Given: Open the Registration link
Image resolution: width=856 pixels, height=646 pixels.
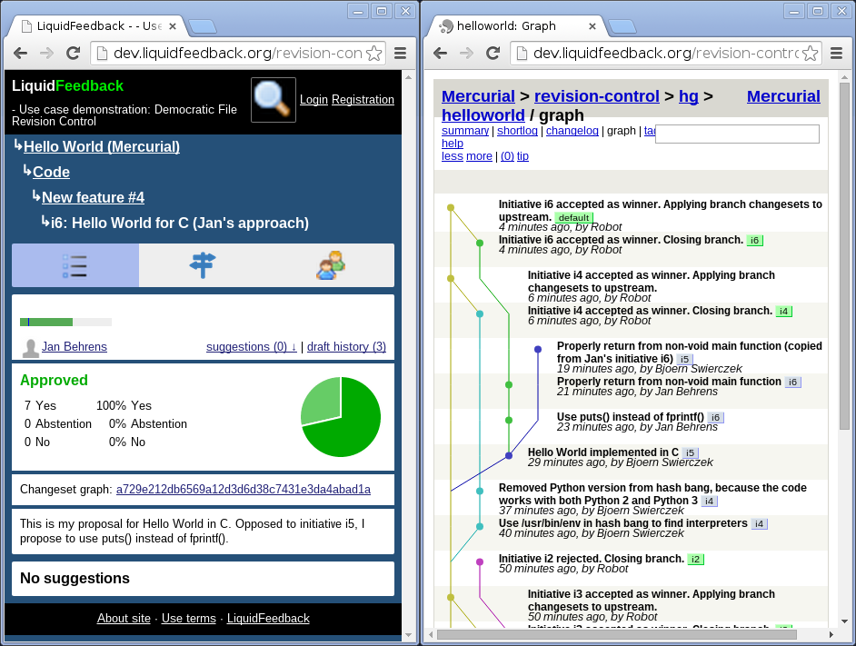Looking at the screenshot, I should (x=363, y=100).
